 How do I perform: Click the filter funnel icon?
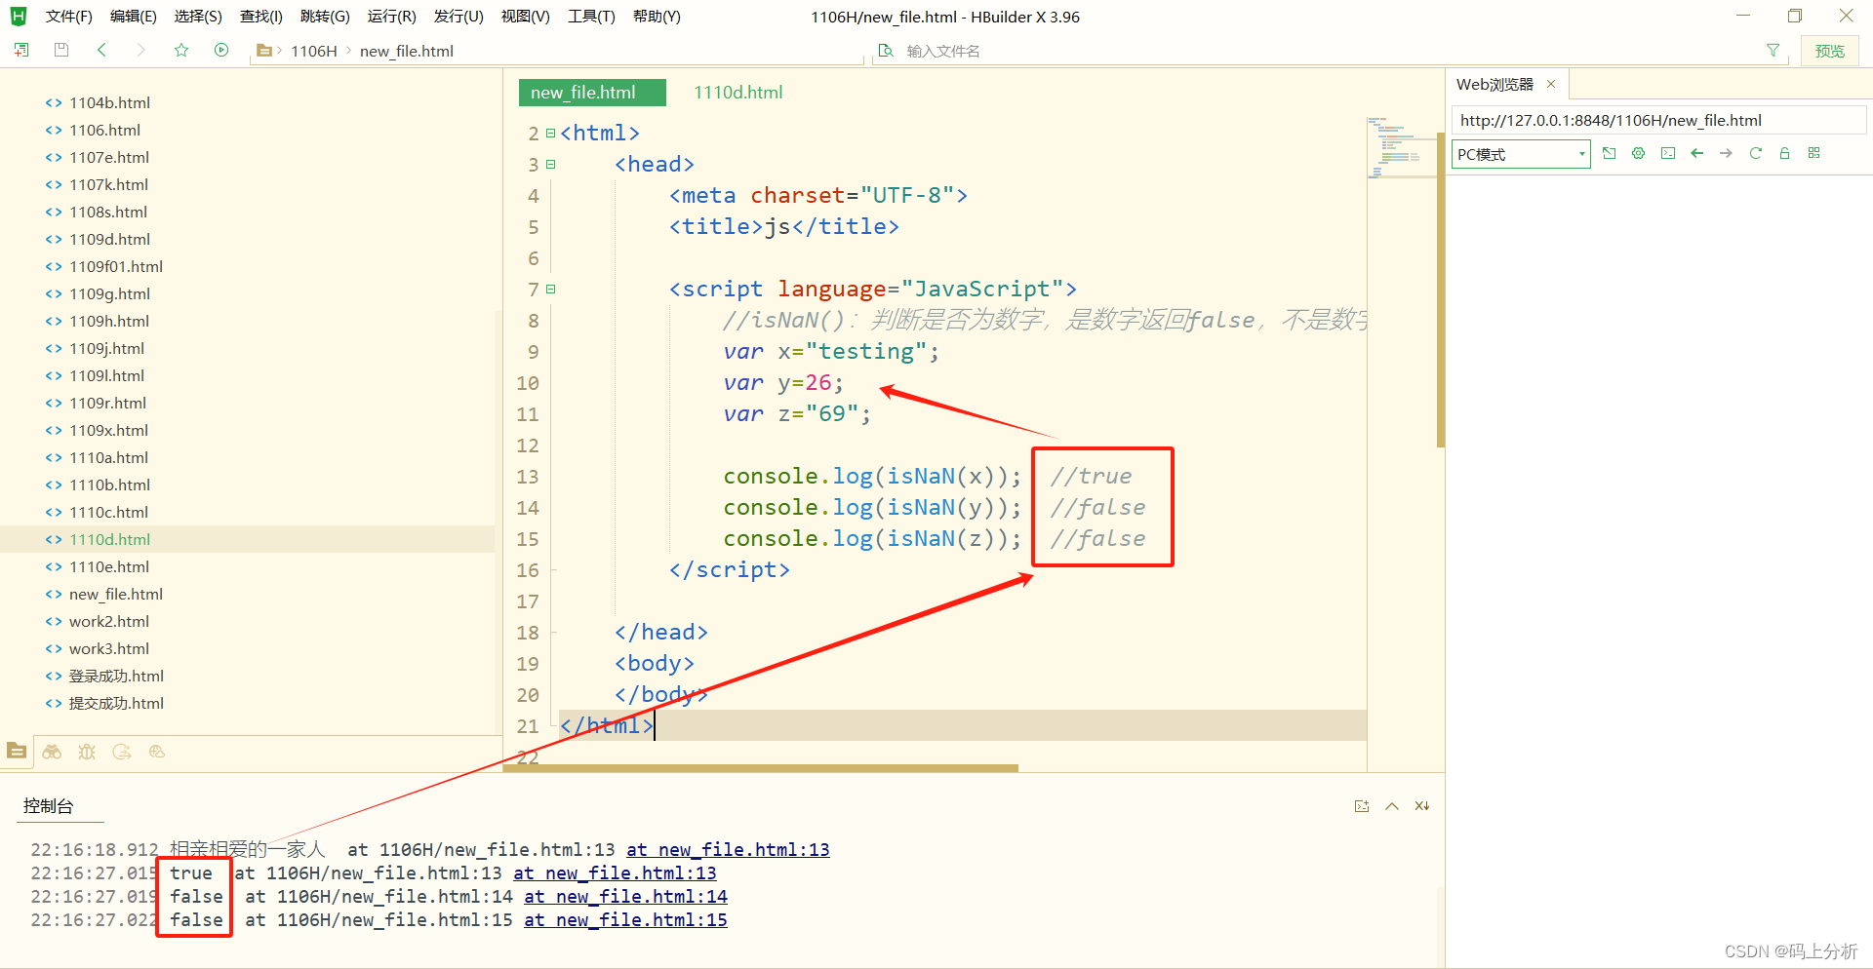pos(1773,51)
